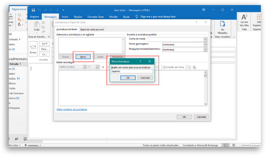
Task: Click the signature editor scrollbar down arrow
Action: click(x=205, y=104)
